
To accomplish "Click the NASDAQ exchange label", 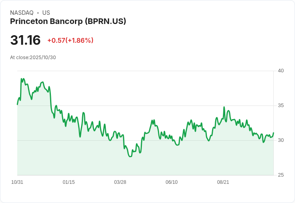I will [x=22, y=13].
